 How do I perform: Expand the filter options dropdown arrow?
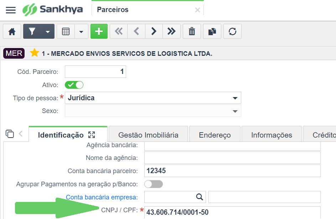pos(48,31)
